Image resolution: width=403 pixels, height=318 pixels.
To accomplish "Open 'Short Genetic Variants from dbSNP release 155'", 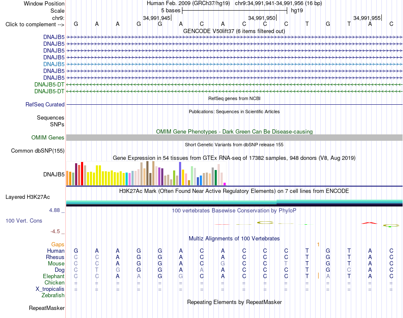I will [234, 145].
